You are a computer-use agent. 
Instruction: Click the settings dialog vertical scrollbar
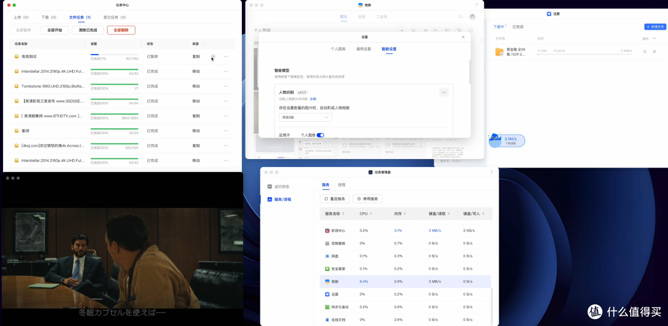click(469, 72)
